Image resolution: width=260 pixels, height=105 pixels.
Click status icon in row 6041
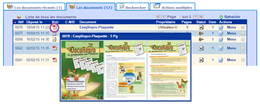tap(201, 60)
